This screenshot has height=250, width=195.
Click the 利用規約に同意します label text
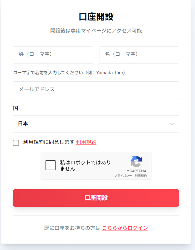(49, 142)
